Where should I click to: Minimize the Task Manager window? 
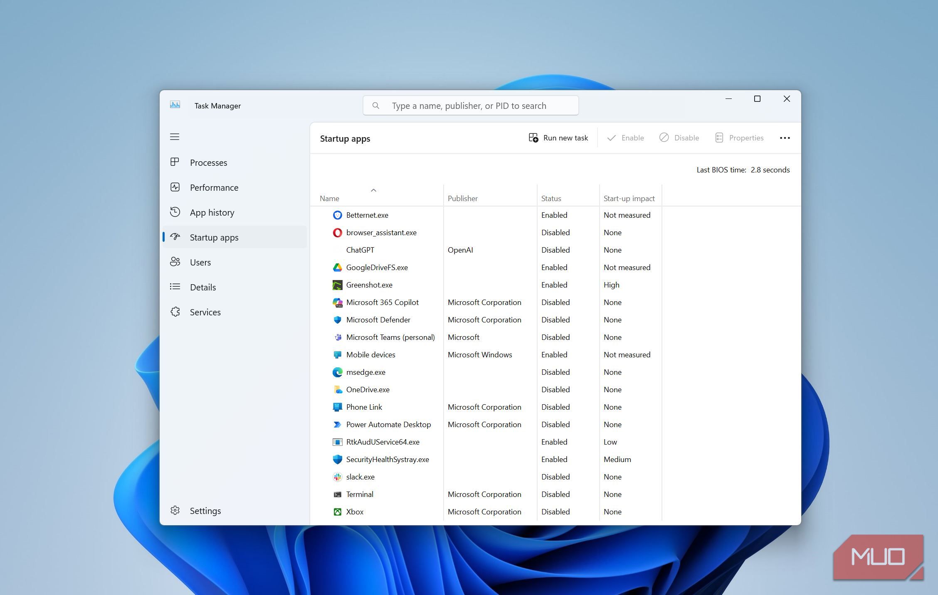728,99
